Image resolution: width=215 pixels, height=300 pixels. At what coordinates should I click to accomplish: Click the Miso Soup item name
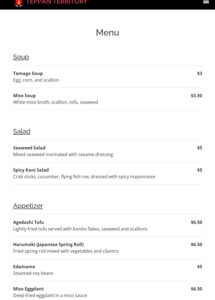click(x=24, y=96)
